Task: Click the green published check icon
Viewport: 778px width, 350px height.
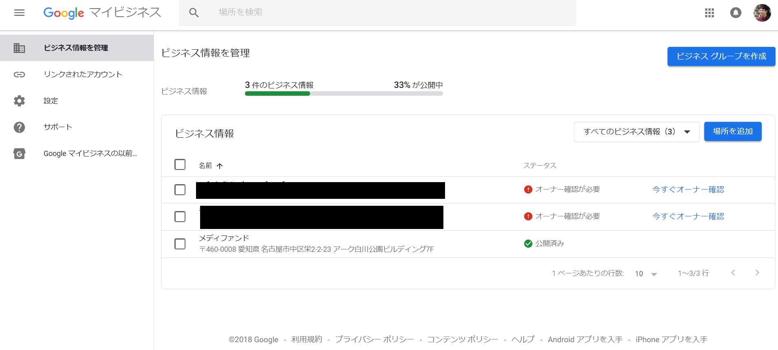Action: pos(528,244)
